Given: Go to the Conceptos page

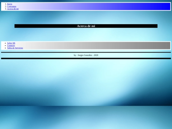Looking at the screenshot, I should click(12, 6).
